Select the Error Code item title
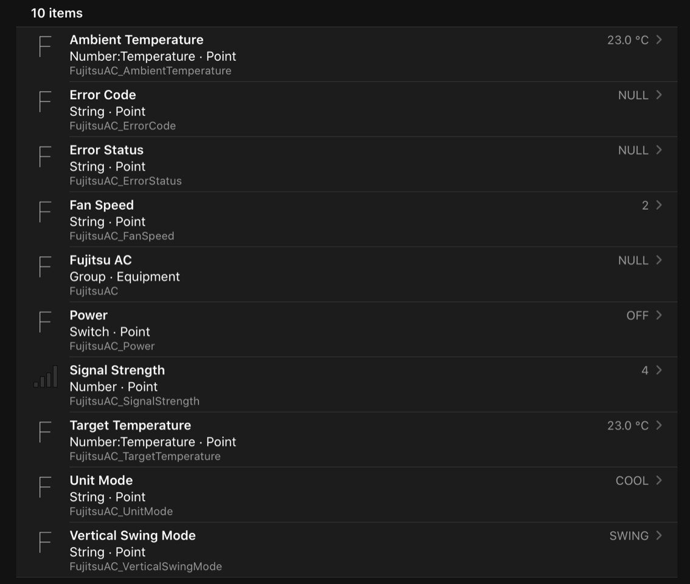Screen dimensions: 690x584 click(103, 95)
